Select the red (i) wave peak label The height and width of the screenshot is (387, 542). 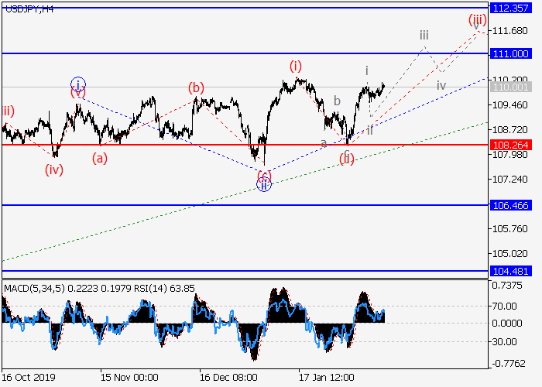pos(296,66)
